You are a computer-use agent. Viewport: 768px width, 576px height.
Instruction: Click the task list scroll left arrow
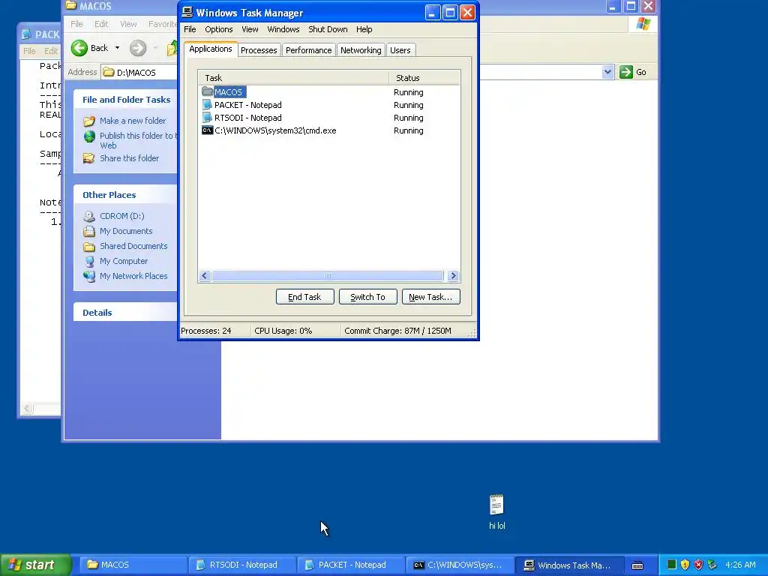pos(205,276)
